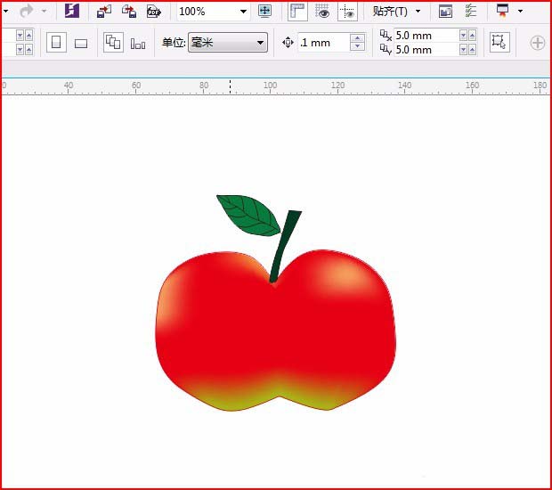This screenshot has height=490, width=552.
Task: Open the 贴齐(T) snap menu
Action: tap(396, 12)
